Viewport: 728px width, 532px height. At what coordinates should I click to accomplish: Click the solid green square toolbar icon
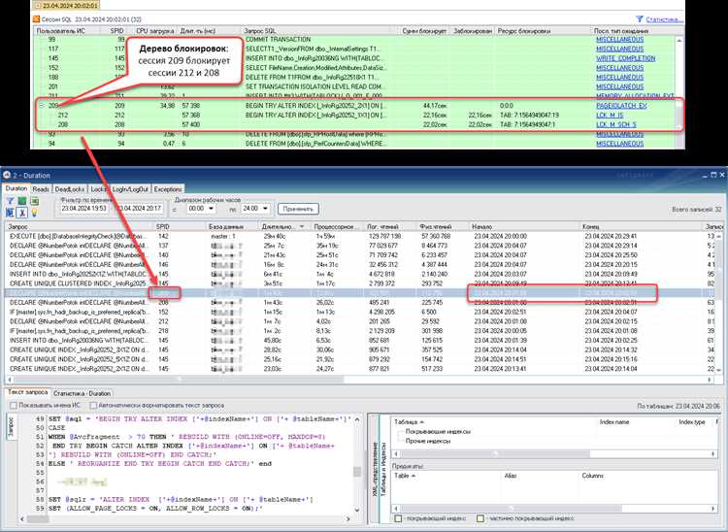(21, 201)
